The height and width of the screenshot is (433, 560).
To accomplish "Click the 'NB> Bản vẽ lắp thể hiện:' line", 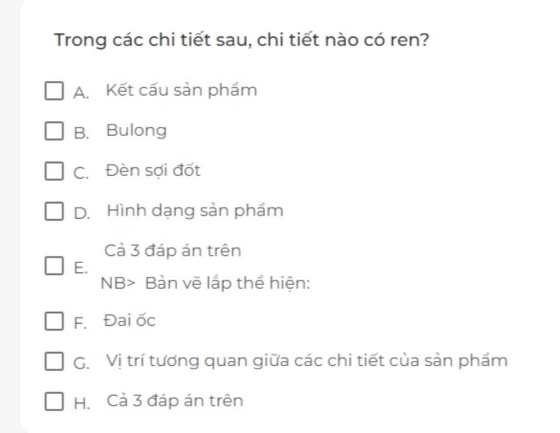I will 205,284.
